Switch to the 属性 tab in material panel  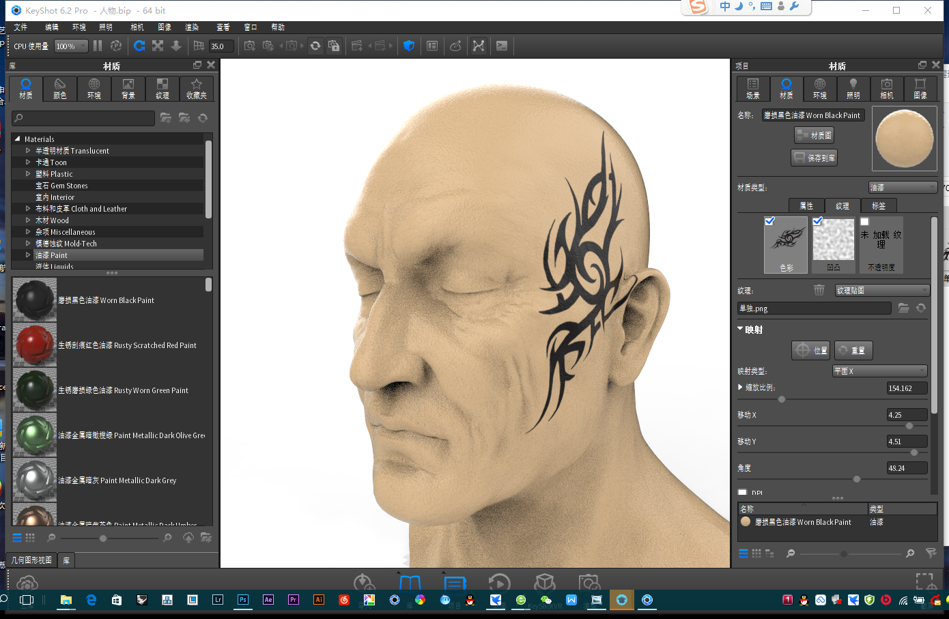point(806,205)
